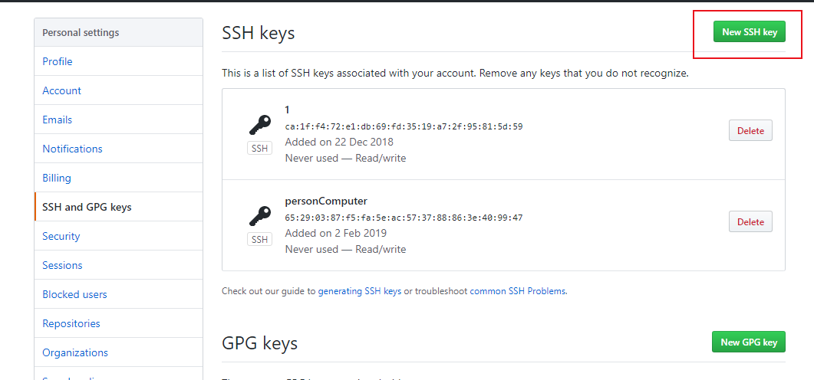Open the Profile settings page

click(58, 61)
